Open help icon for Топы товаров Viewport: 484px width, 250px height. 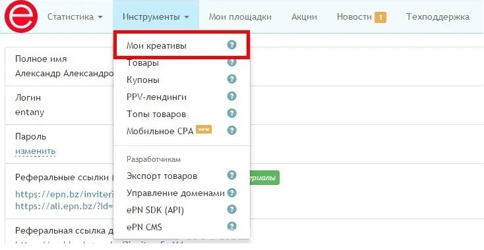point(232,113)
